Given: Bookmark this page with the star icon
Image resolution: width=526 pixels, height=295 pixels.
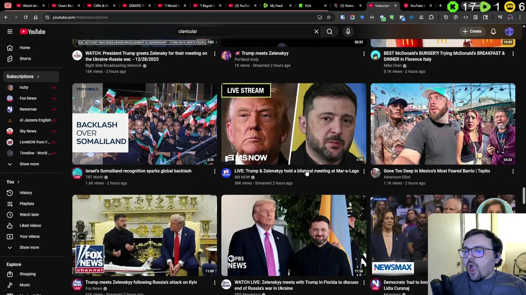Looking at the screenshot, I should 329,17.
